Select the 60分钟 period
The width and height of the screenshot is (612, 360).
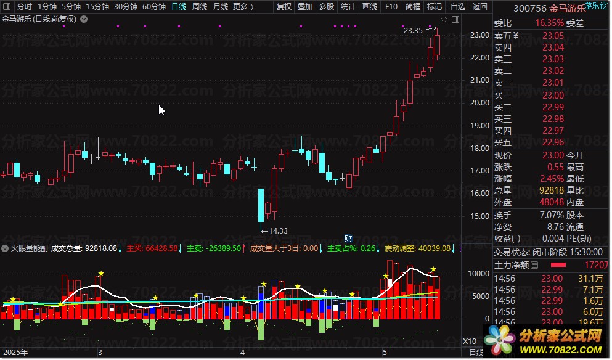pyautogui.click(x=154, y=7)
